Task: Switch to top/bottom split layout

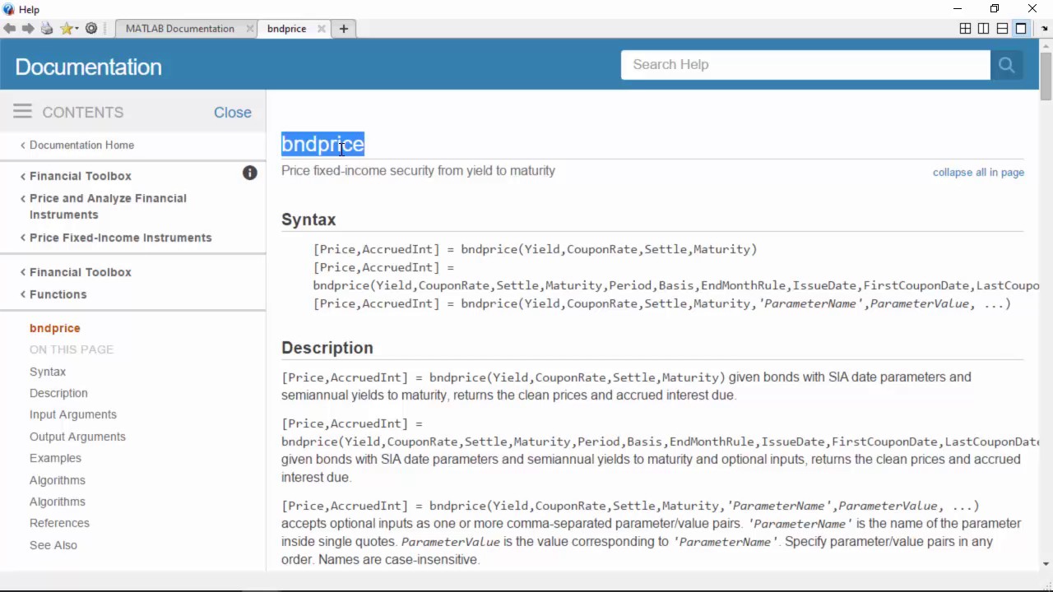Action: [x=1002, y=29]
